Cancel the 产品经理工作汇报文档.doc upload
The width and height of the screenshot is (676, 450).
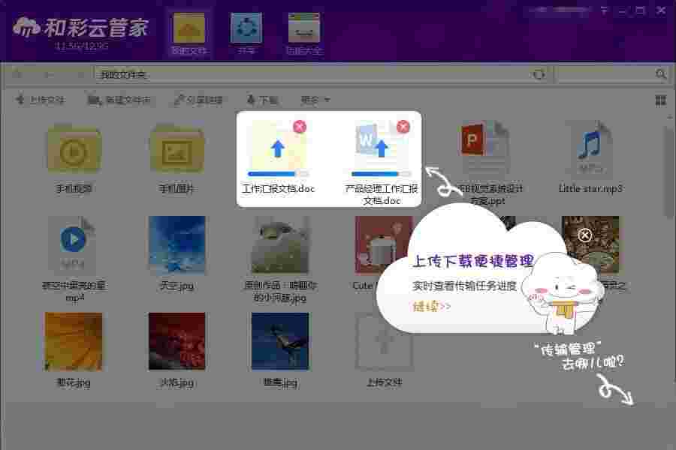404,127
